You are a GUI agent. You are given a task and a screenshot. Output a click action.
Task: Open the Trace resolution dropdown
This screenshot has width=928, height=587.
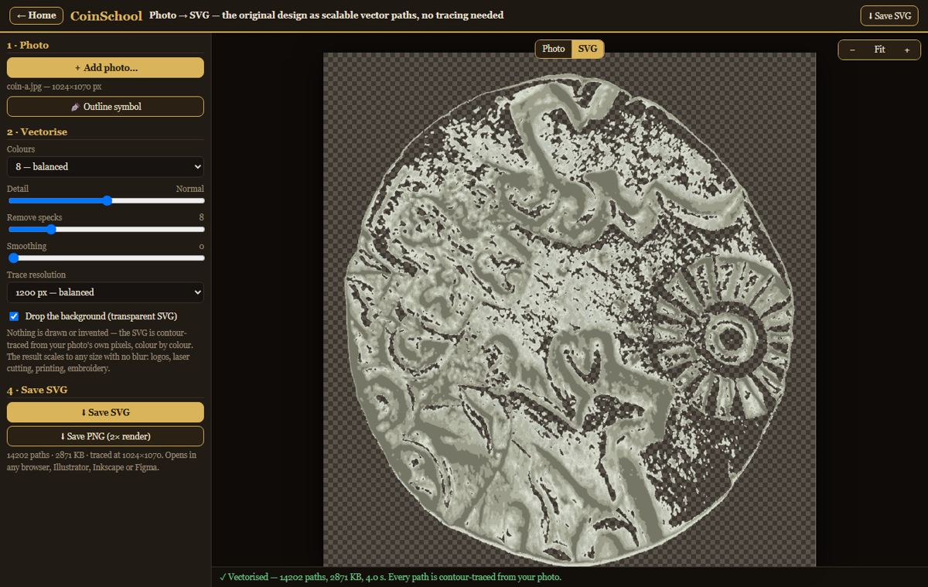(x=105, y=292)
